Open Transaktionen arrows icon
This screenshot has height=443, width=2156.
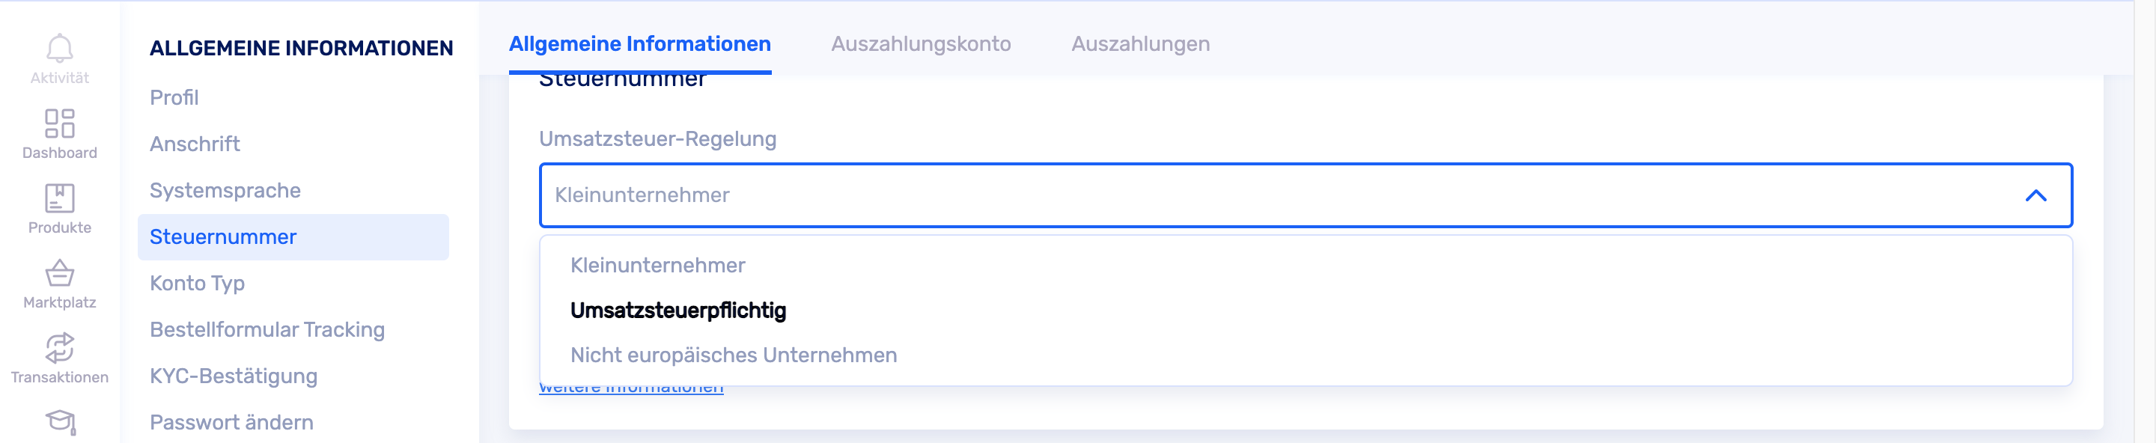click(x=59, y=348)
